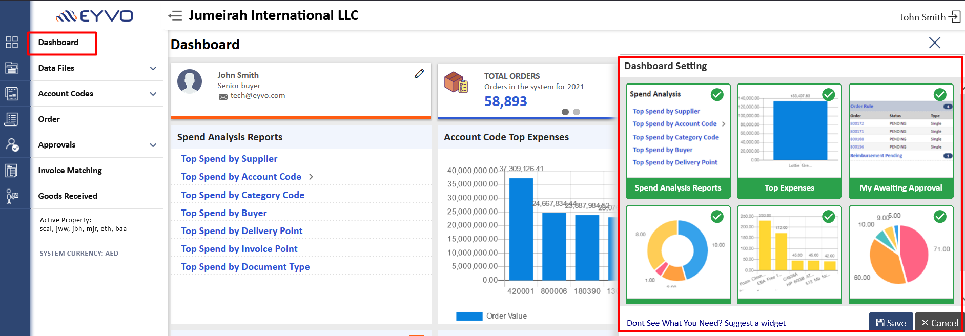
Task: Select the Spend Analysis Reports widget label
Action: [x=678, y=188]
